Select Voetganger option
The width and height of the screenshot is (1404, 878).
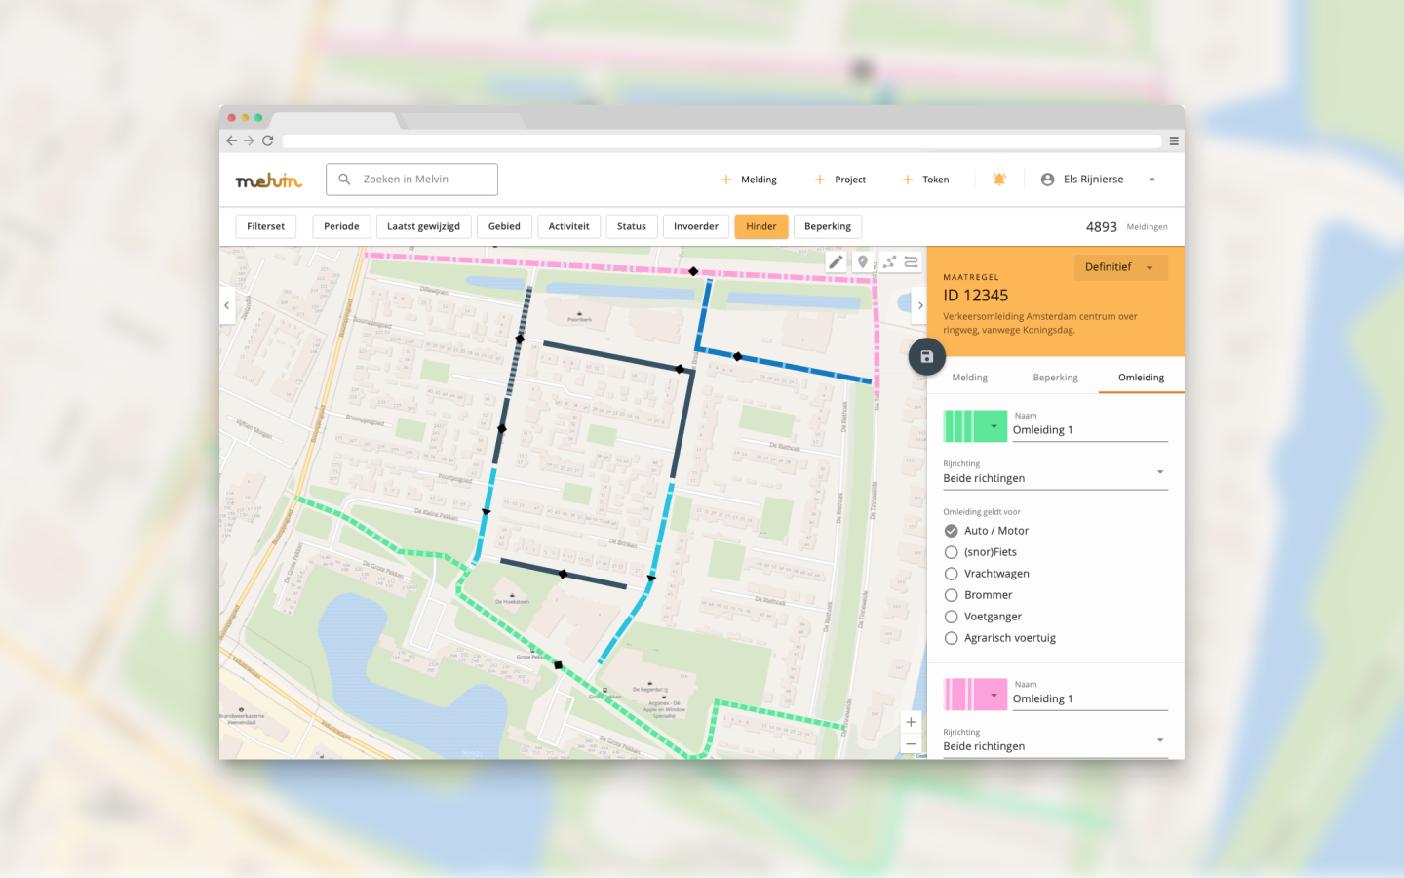pos(951,617)
